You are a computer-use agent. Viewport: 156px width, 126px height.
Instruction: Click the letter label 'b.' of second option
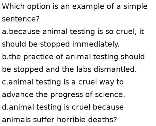[x=5, y=57]
